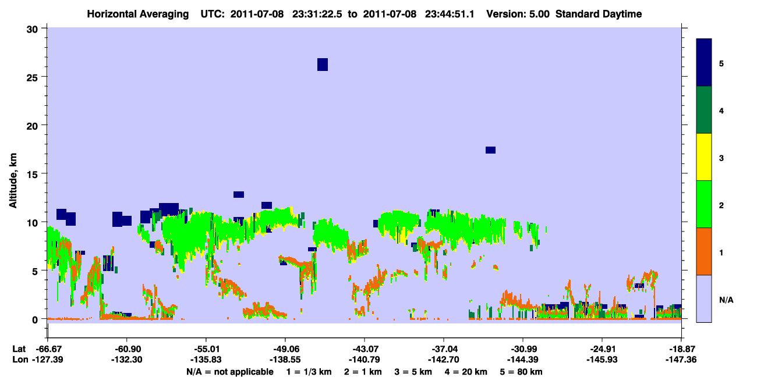Click the "Standard Daytime" label

coord(599,14)
